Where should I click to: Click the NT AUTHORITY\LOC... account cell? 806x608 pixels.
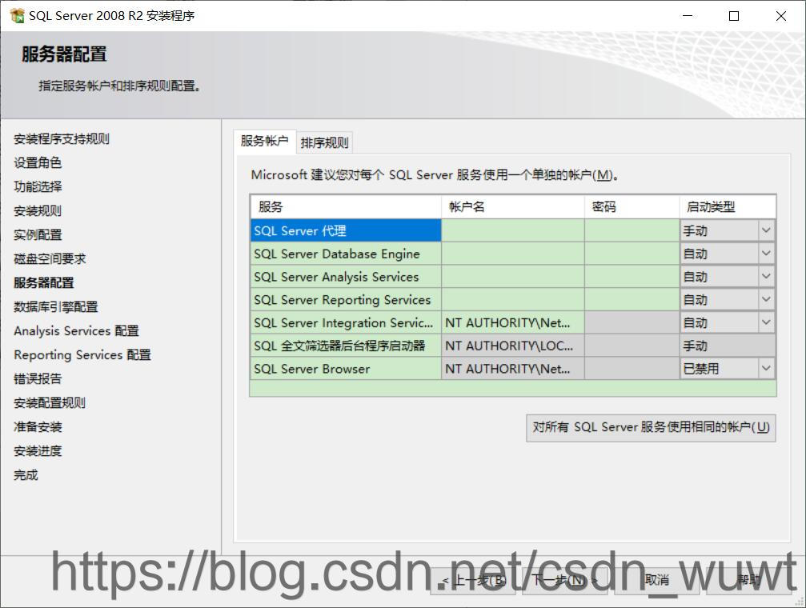[x=513, y=346]
